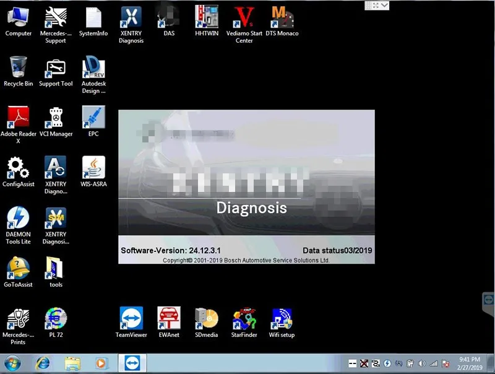
Task: Open the taskbar clock and date
Action: pos(470,363)
